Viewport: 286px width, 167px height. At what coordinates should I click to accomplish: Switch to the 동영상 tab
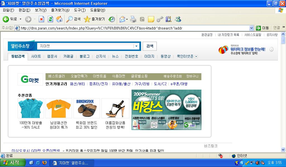(x=165, y=57)
